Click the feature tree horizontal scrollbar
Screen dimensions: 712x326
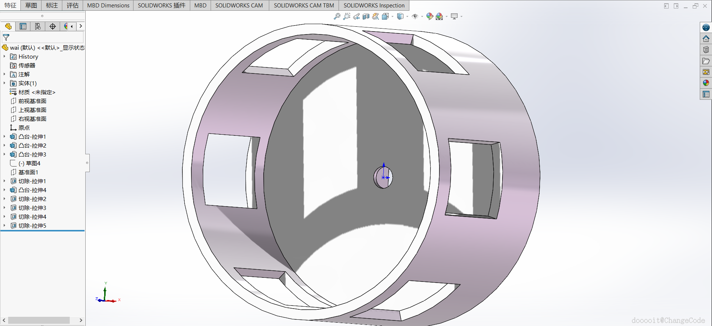(x=39, y=320)
